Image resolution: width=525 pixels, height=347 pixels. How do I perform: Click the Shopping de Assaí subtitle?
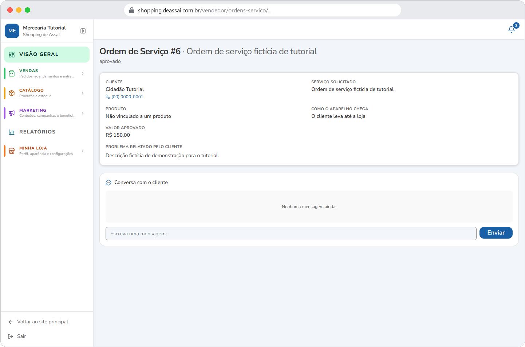(41, 35)
